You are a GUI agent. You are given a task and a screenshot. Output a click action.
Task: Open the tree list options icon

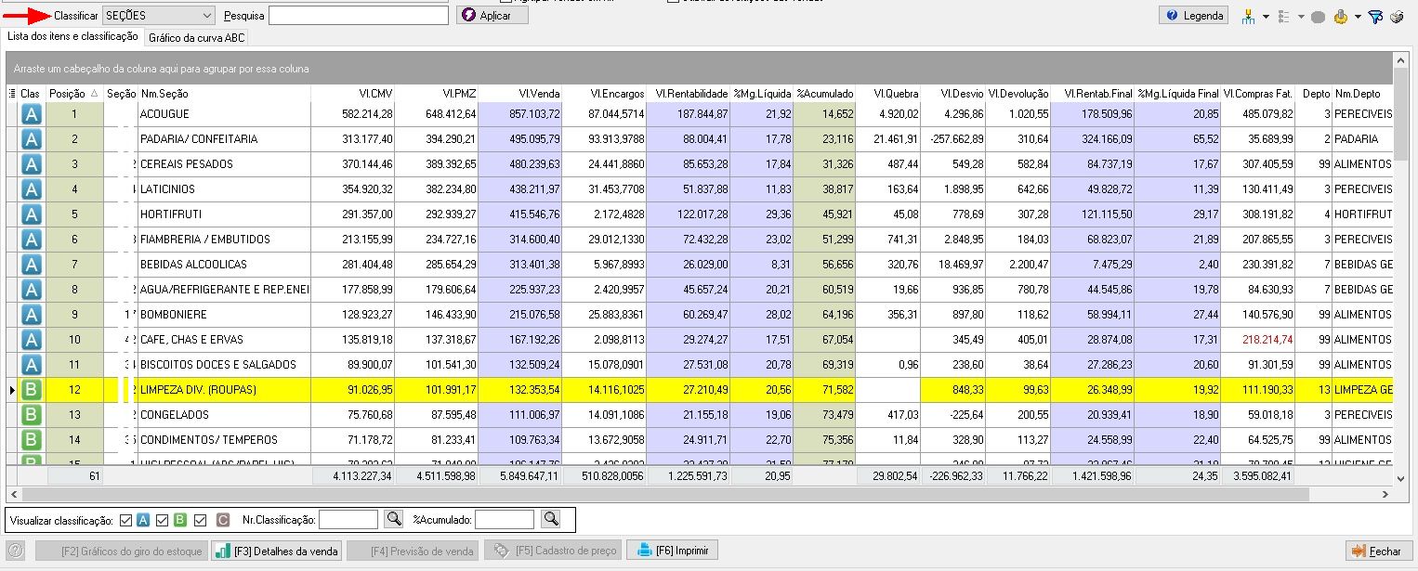pos(1285,16)
